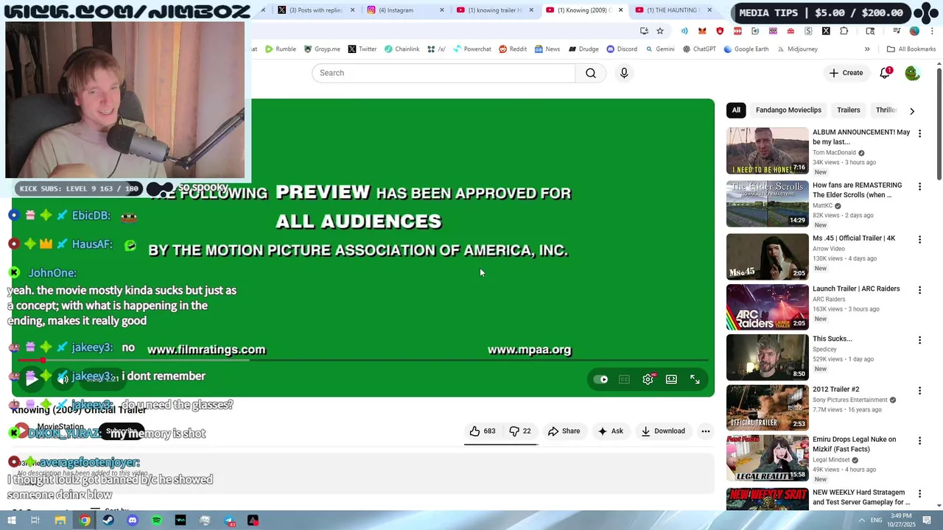Image resolution: width=943 pixels, height=530 pixels.
Task: Switch to THE HAUNTING browser tab
Action: tap(672, 10)
